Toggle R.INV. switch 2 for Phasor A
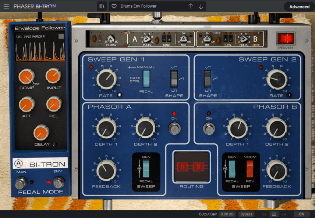 [169, 38]
